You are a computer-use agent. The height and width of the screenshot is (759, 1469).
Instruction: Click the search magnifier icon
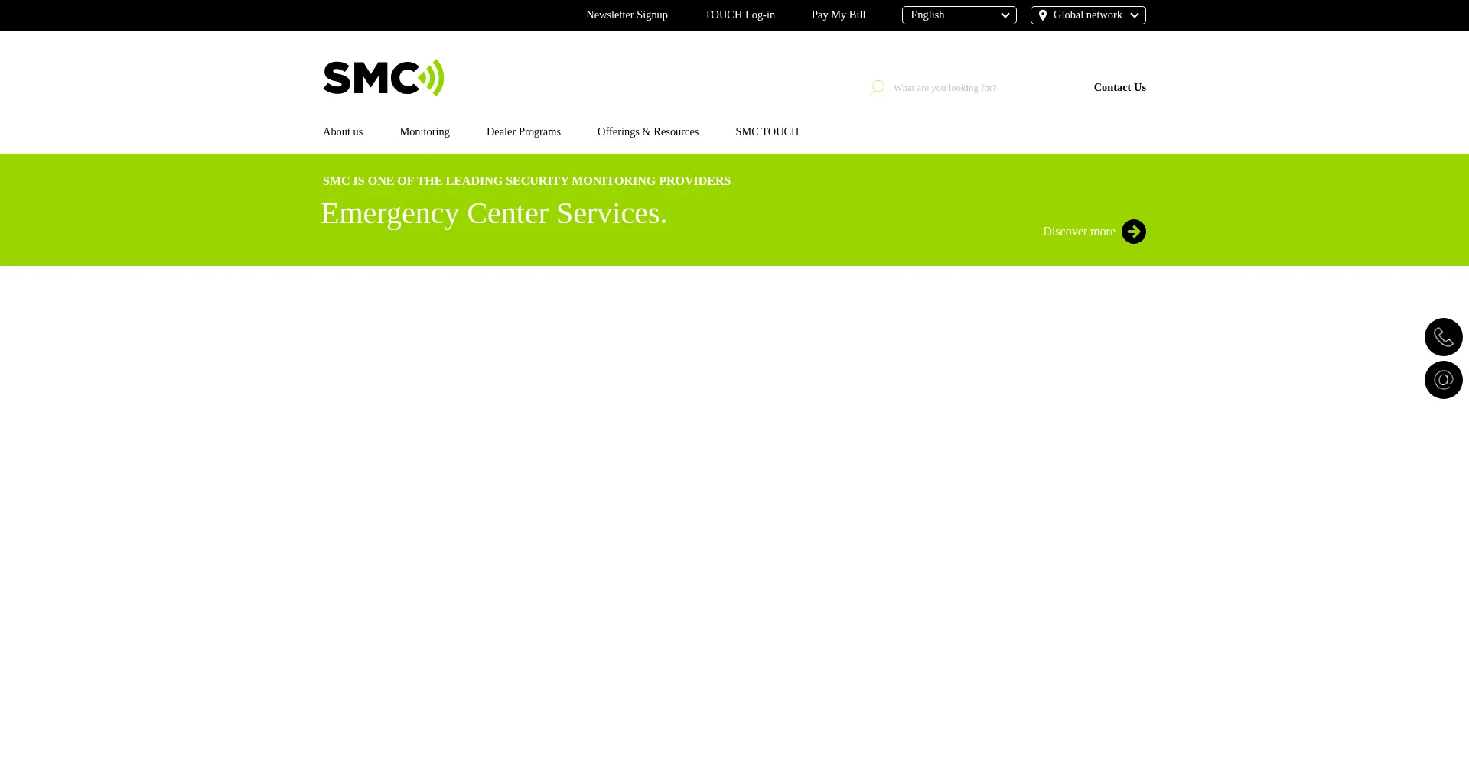[877, 88]
